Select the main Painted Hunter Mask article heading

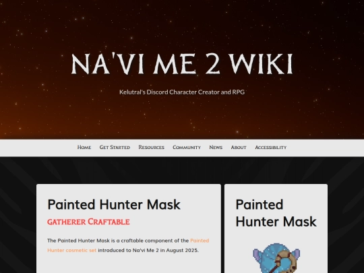click(x=114, y=204)
